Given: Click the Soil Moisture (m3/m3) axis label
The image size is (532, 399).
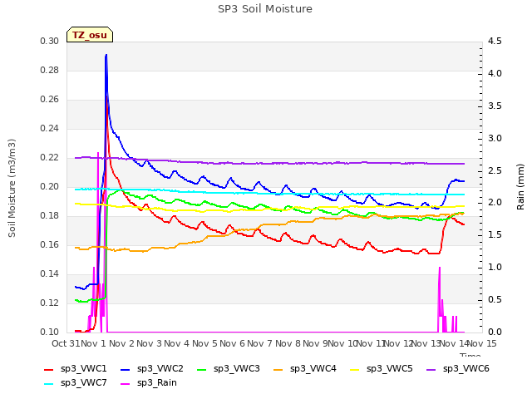Looking at the screenshot, I should point(12,188).
